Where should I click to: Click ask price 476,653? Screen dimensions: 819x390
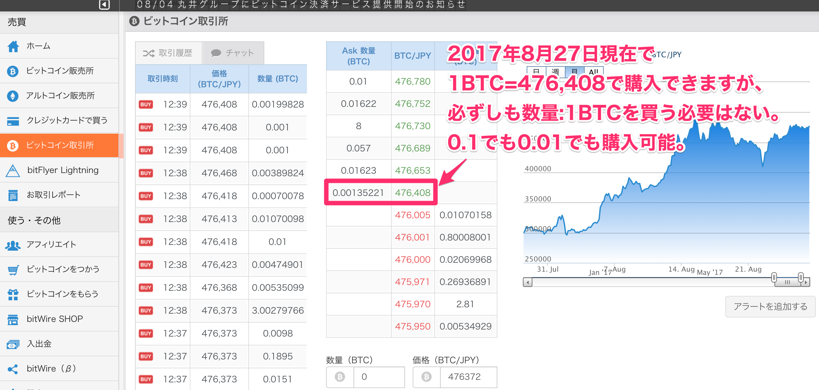(412, 171)
